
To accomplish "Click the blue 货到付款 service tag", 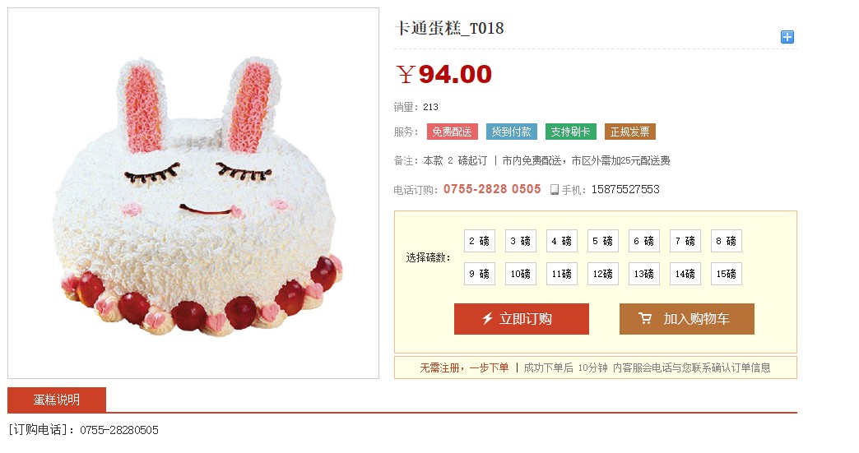I will [512, 132].
